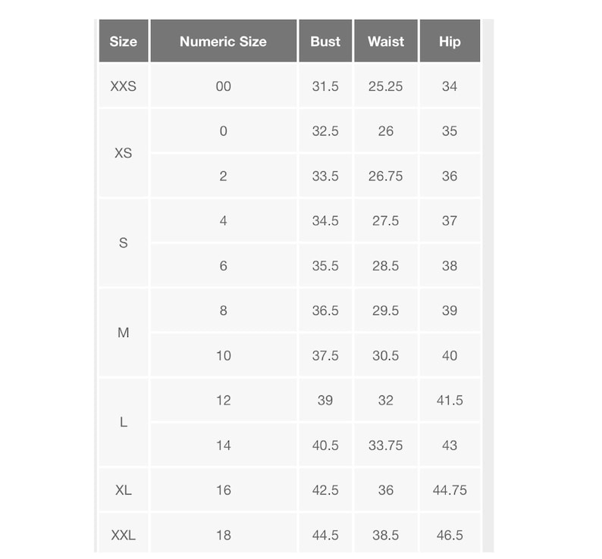Viewport: 602px width, 559px height.
Task: Select the XXS size cell
Action: 124,86
